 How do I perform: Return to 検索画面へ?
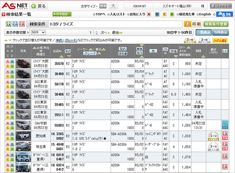62,14
